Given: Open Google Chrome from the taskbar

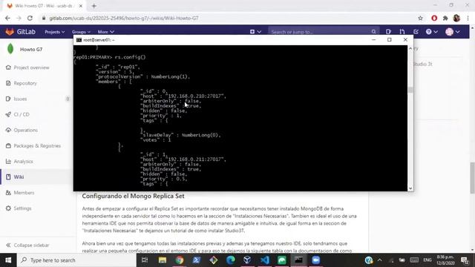Looking at the screenshot, I should (180, 260).
